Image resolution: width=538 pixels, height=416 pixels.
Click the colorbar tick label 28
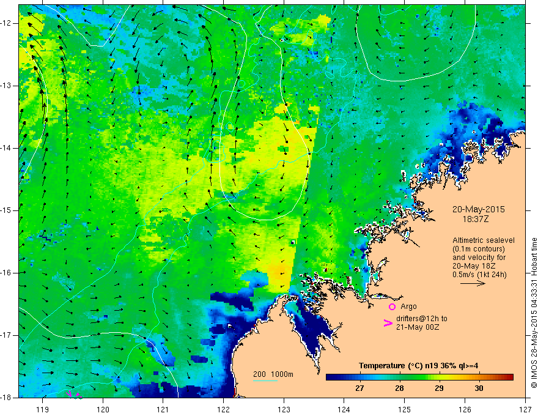(399, 388)
